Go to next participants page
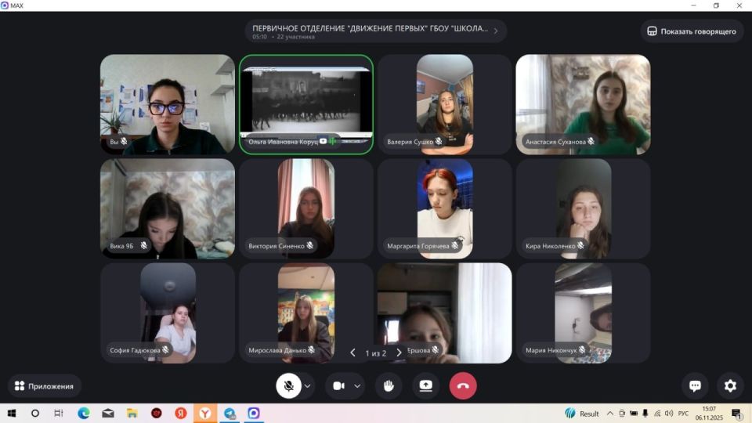The image size is (752, 423). tap(399, 353)
